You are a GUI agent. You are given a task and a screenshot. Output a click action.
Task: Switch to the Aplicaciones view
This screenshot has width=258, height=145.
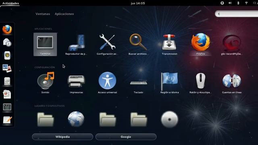pos(64,14)
